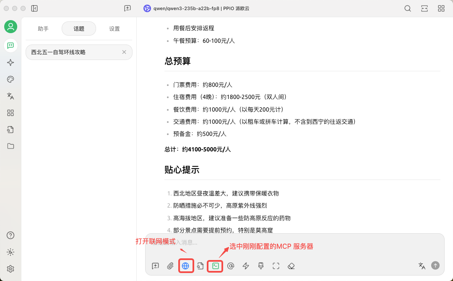Expand the input translate options
Viewport: 453px width, 281px height.
tap(421, 266)
